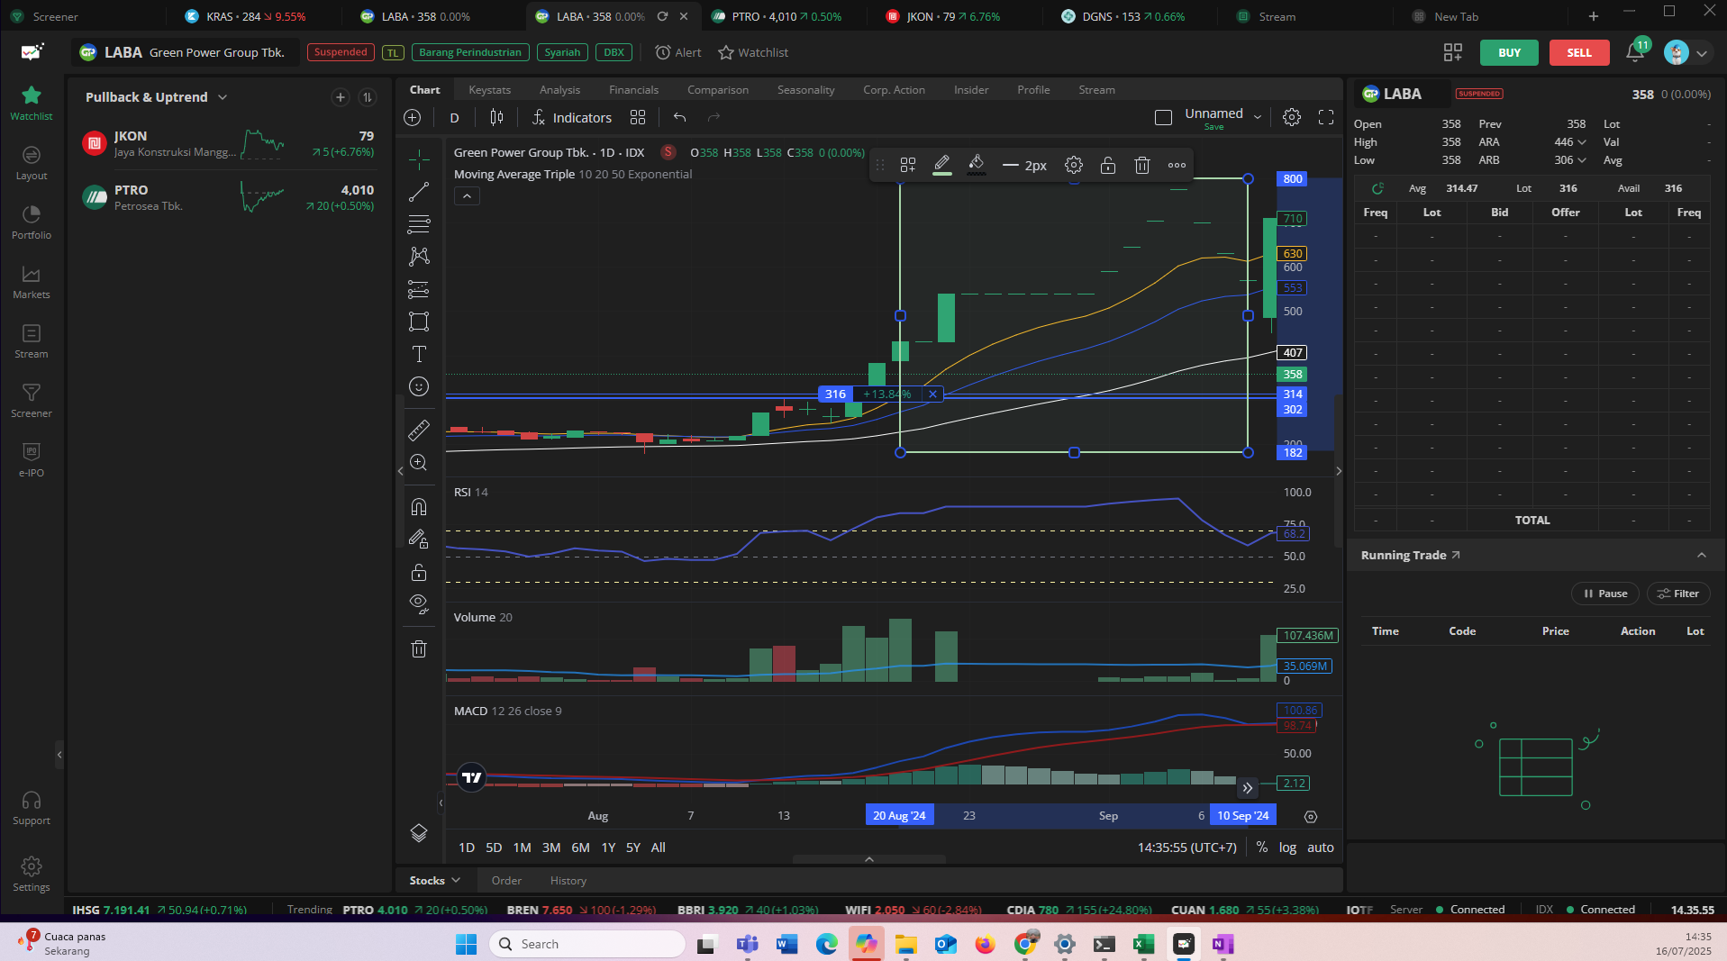Collapse the indicator legend arrow

467,196
